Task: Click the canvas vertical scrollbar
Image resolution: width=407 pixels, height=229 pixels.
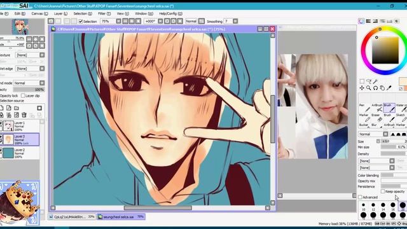Action: [273, 119]
